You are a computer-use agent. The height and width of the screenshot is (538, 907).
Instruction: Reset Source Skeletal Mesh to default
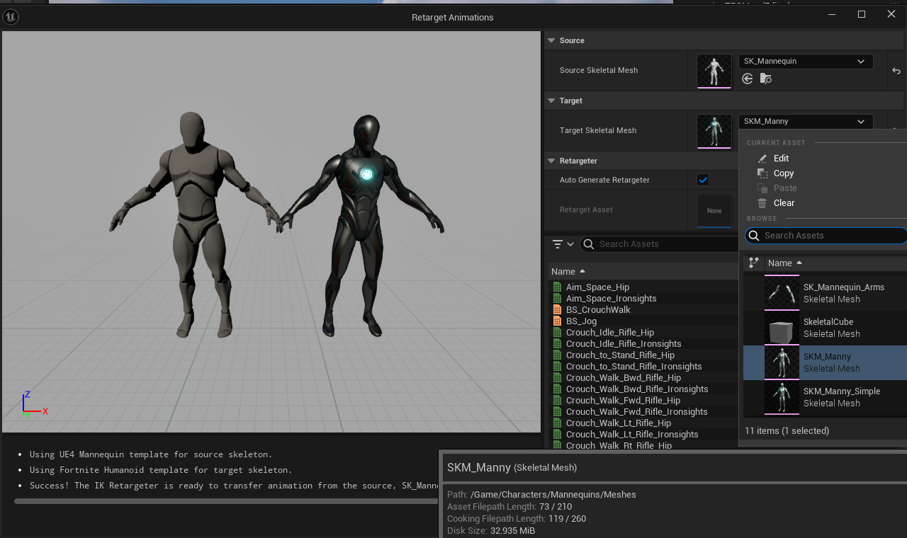[x=896, y=71]
